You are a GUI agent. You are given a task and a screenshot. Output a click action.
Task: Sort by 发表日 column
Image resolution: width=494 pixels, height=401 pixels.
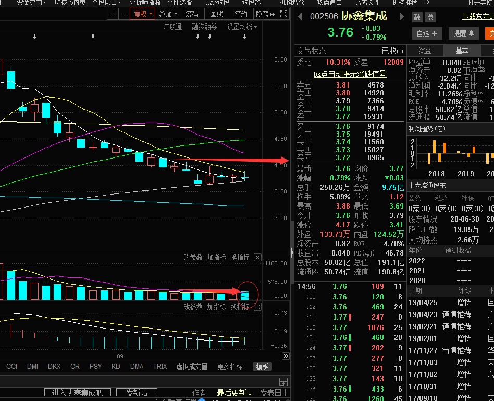click(274, 393)
